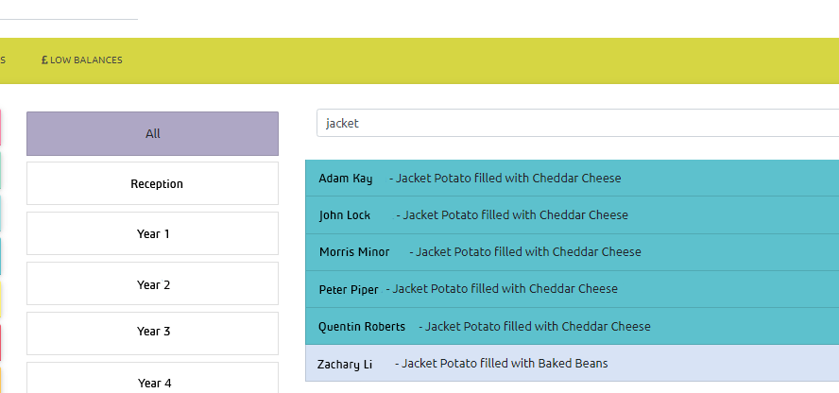Focus the search box containing 'jacket'
This screenshot has height=393, width=839.
click(x=576, y=123)
